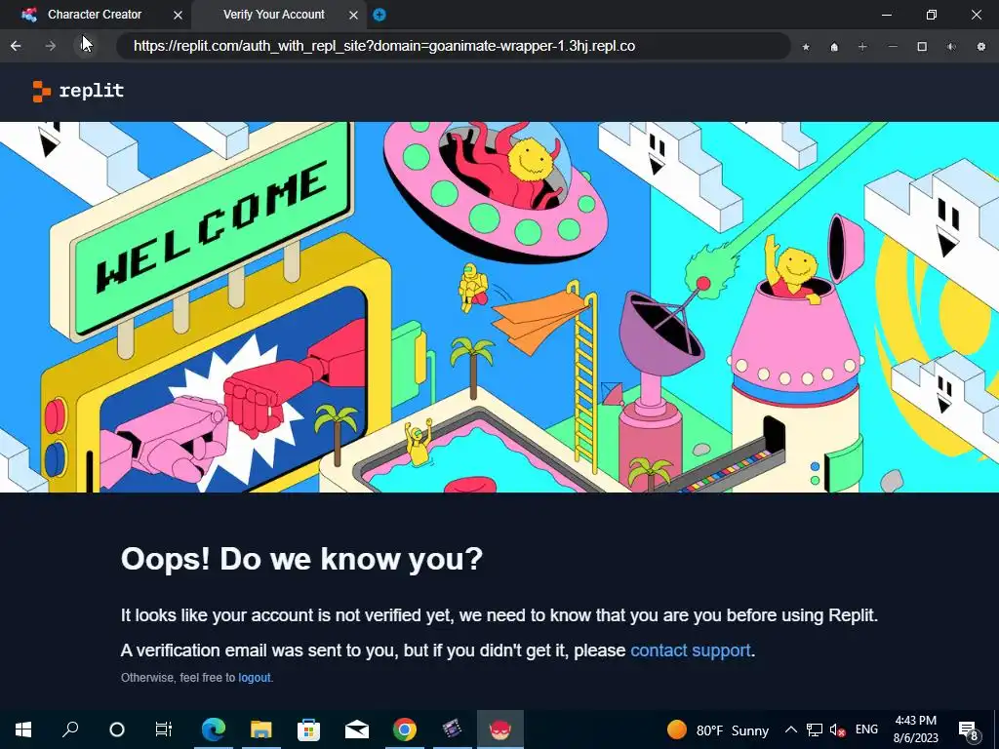Bookmark this page with the star icon
999x749 pixels.
click(806, 47)
